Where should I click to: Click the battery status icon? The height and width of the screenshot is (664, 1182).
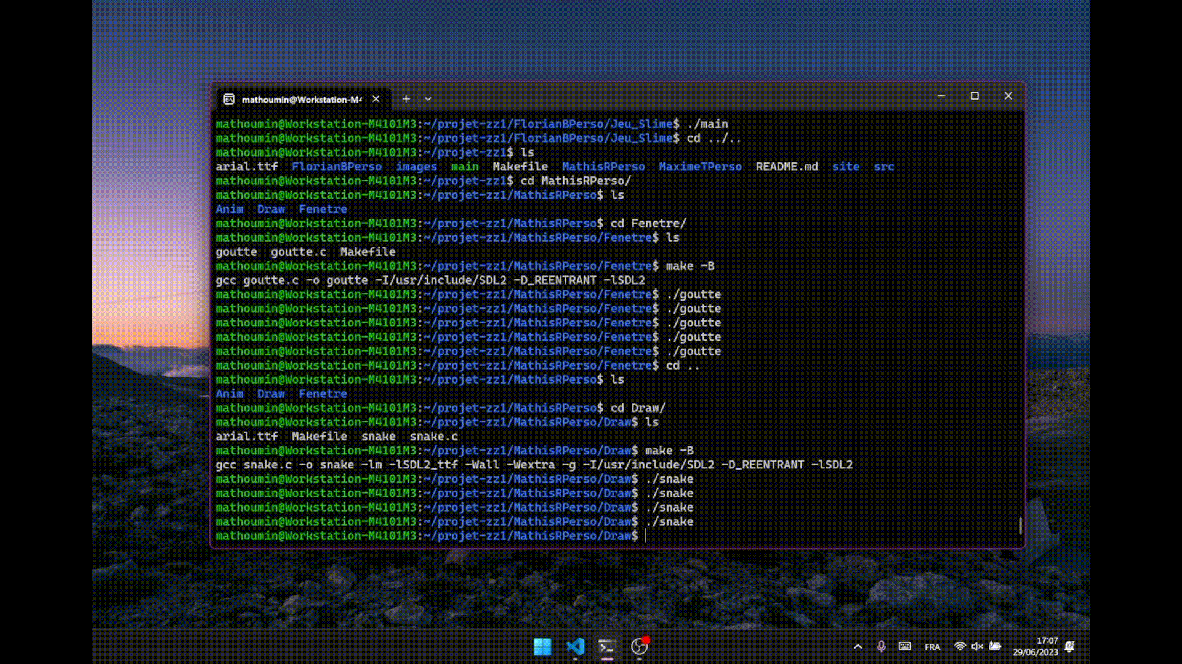(x=995, y=646)
